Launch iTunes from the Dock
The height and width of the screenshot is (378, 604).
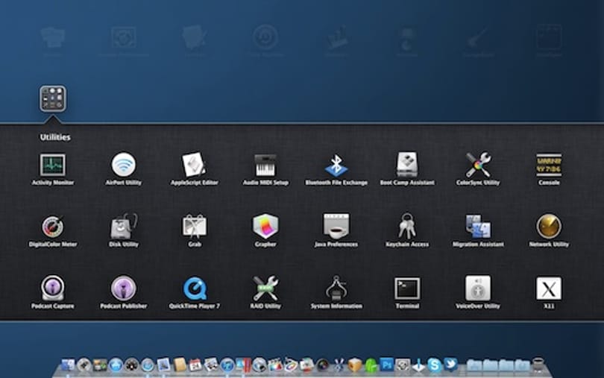click(x=227, y=365)
